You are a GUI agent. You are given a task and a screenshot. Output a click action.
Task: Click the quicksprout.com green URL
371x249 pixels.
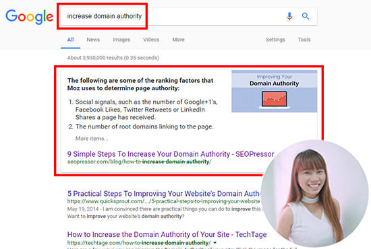[x=164, y=201]
